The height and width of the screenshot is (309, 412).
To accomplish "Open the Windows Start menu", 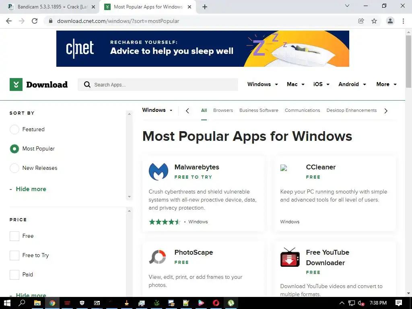I will [7, 303].
